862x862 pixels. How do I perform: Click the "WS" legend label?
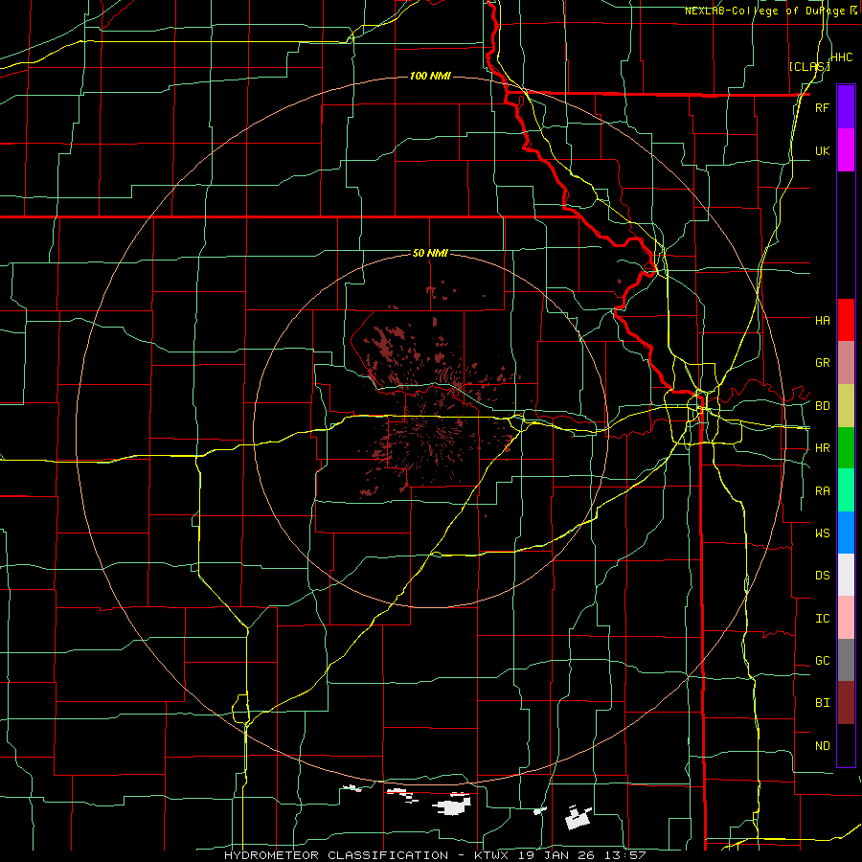(822, 533)
